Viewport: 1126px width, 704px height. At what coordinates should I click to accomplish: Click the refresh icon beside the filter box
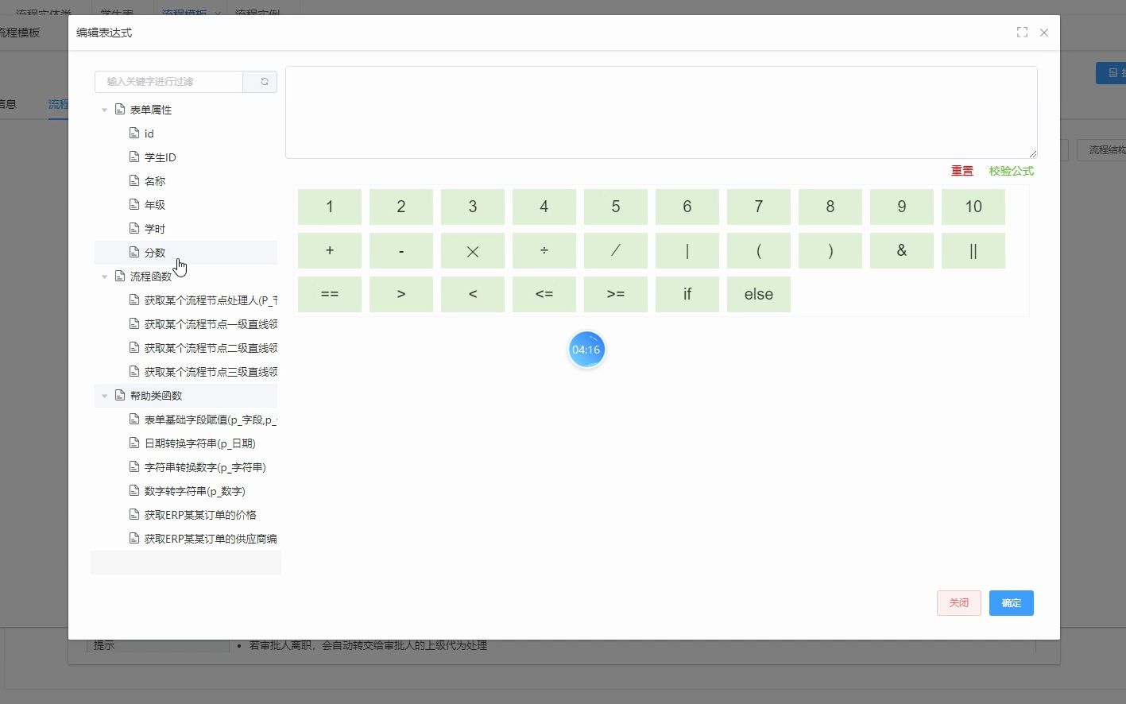point(265,82)
